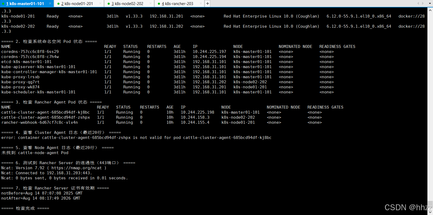Viewport: 433px width, 215px height.
Task: Click cattle-cluster-agent-685bcd94df-kj8bc in the pod list
Action: tap(45, 112)
